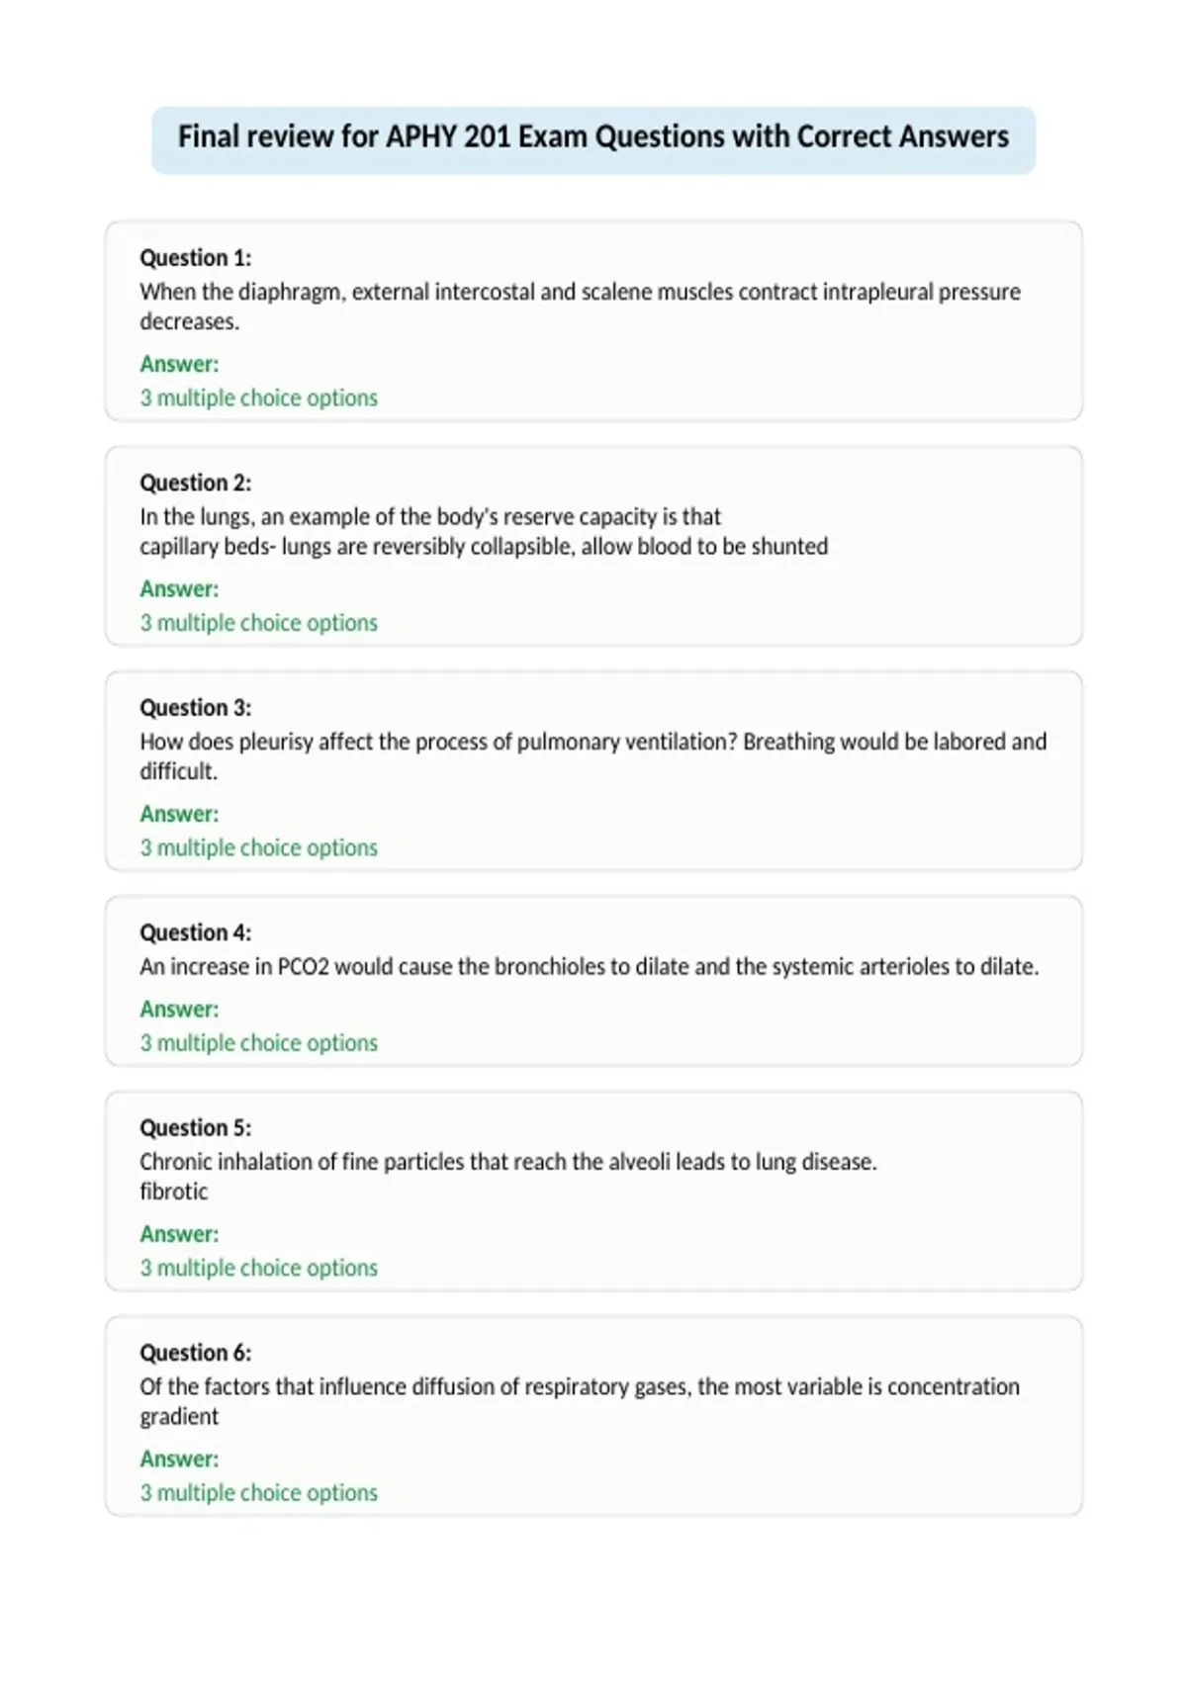Click Answer label under Question 1
The image size is (1187, 1681).
pos(179,364)
